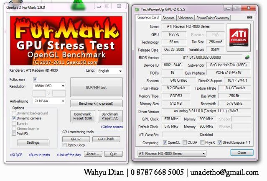The image size is (267, 181).
Task: Click Benchmark (no preset) button
Action: click(x=97, y=103)
